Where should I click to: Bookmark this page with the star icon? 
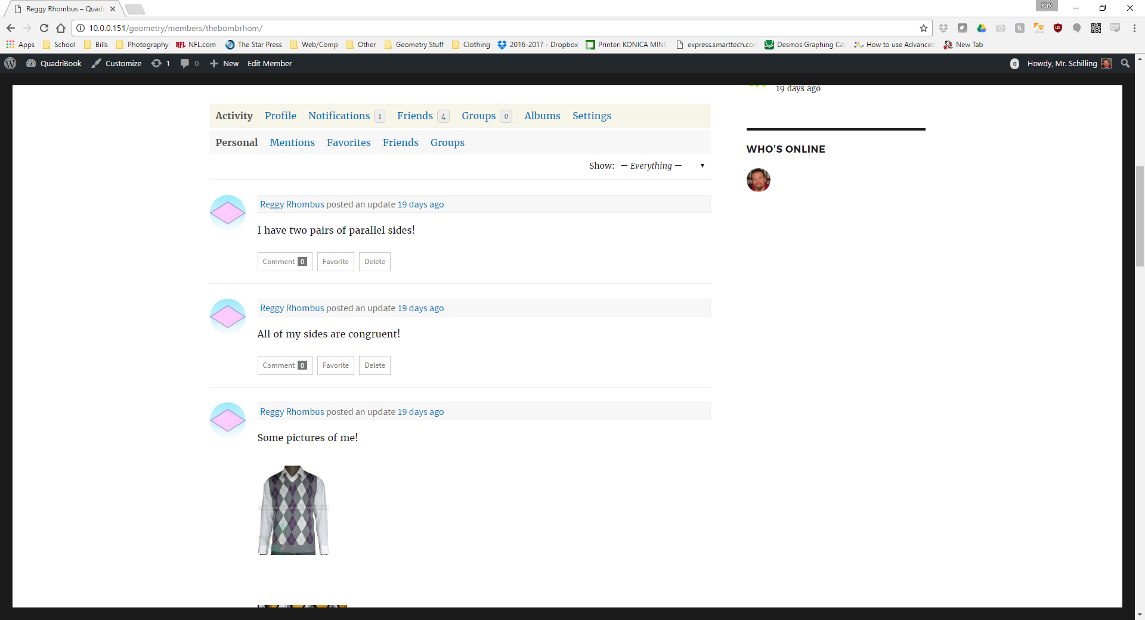[x=923, y=28]
